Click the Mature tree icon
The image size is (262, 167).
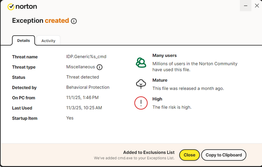pos(141,84)
